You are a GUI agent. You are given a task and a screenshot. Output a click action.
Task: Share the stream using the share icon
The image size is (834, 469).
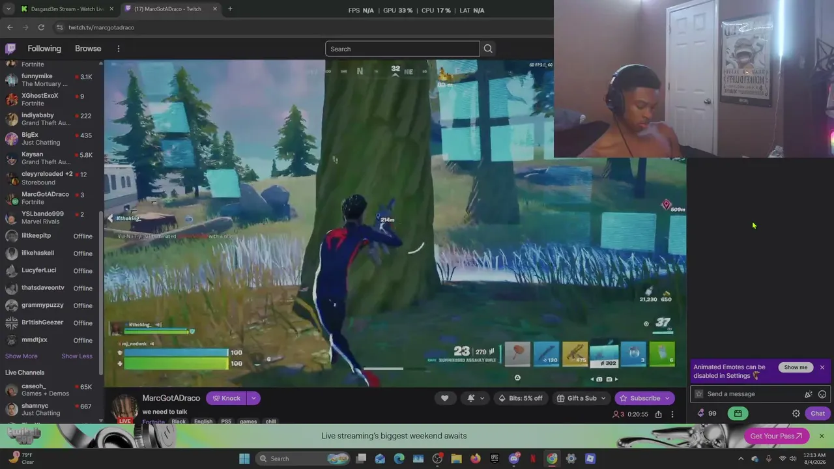click(659, 414)
